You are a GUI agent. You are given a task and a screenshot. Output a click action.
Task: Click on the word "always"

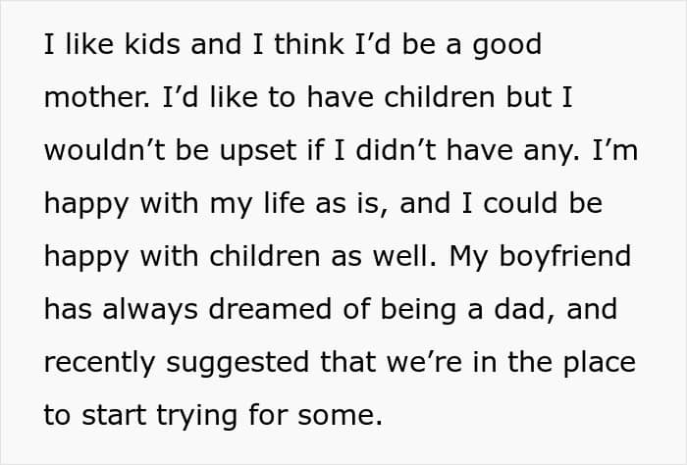tap(150, 311)
